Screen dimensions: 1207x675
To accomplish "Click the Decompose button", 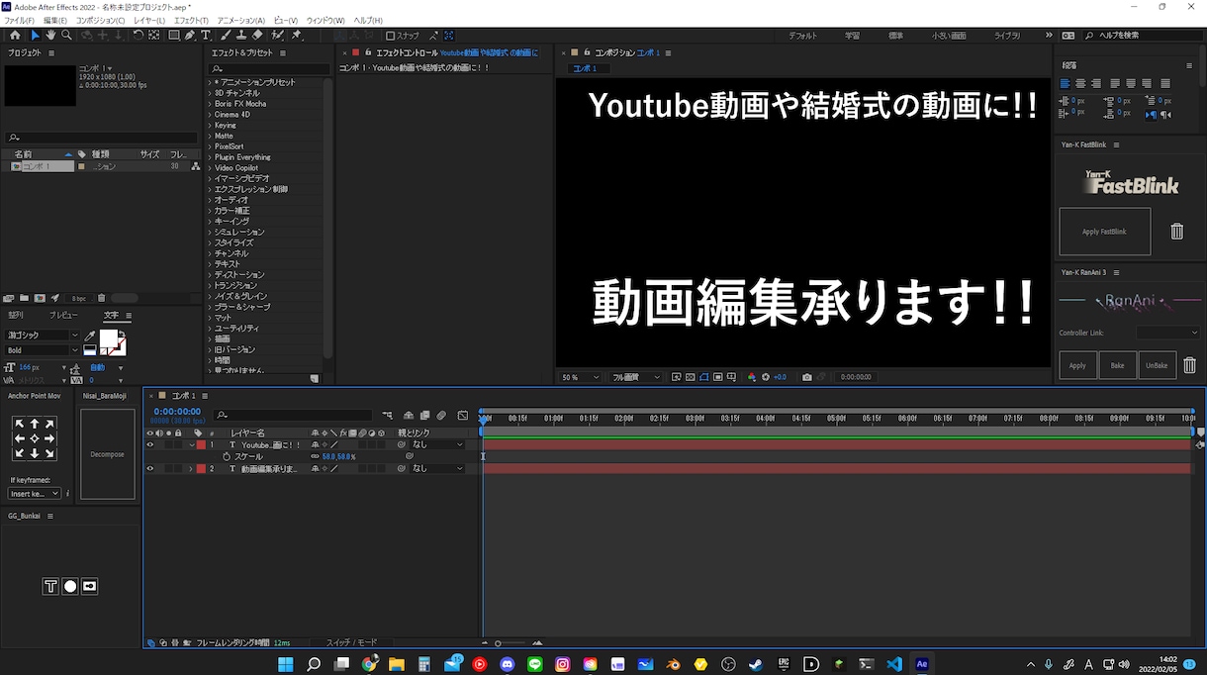I will pyautogui.click(x=107, y=454).
